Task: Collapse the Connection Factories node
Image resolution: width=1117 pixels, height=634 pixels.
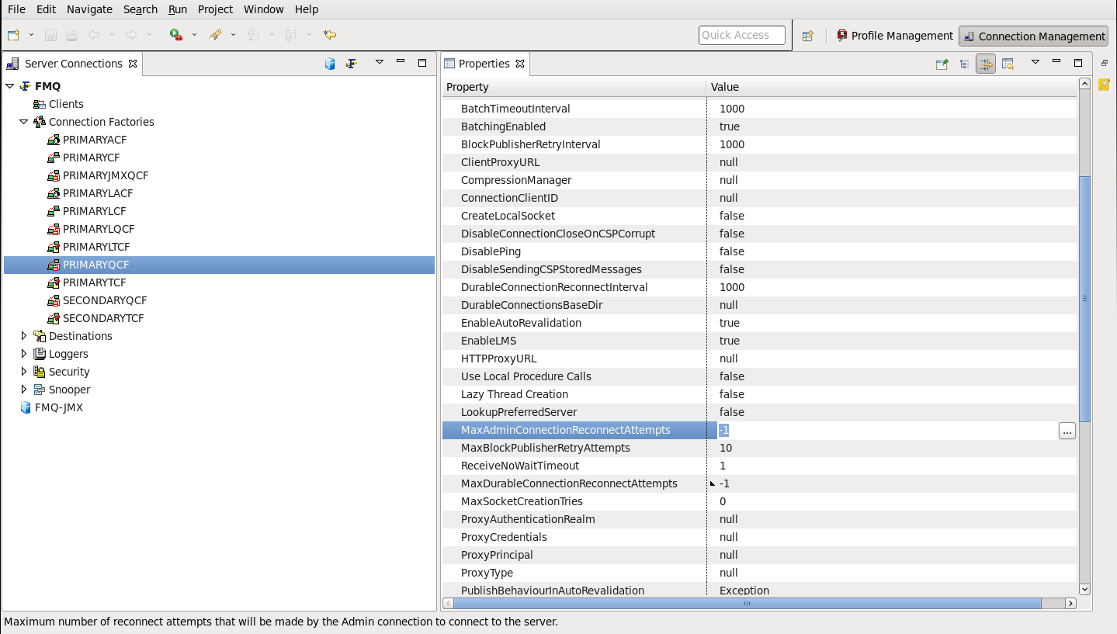Action: [x=24, y=122]
